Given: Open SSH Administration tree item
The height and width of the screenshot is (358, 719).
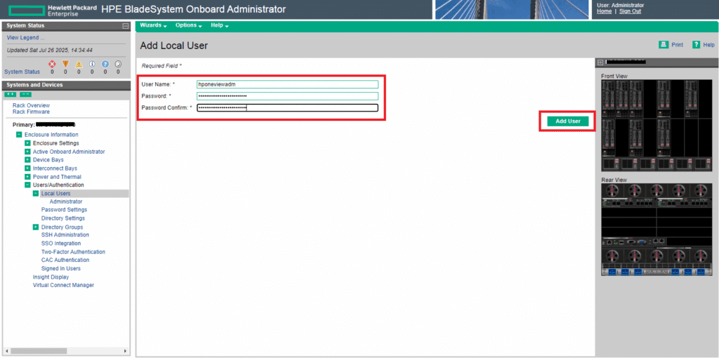Looking at the screenshot, I should (x=65, y=235).
